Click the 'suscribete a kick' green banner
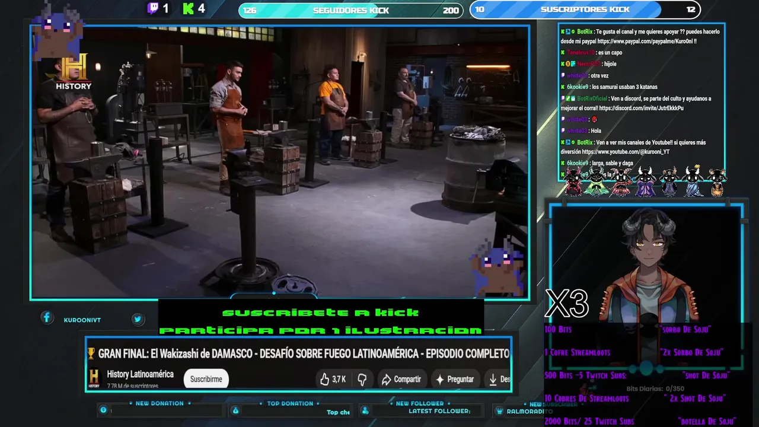 pyautogui.click(x=320, y=313)
